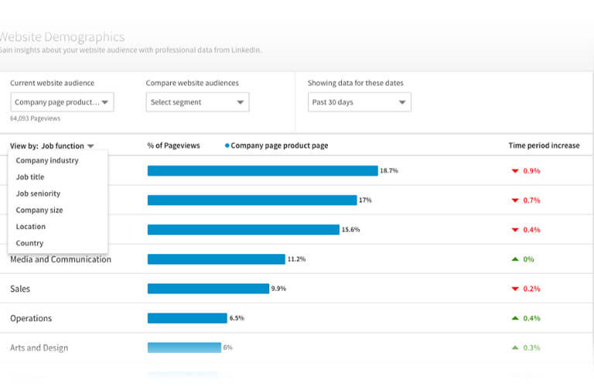The height and width of the screenshot is (387, 594).
Task: Open the Current website audience dropdown
Action: coord(63,102)
